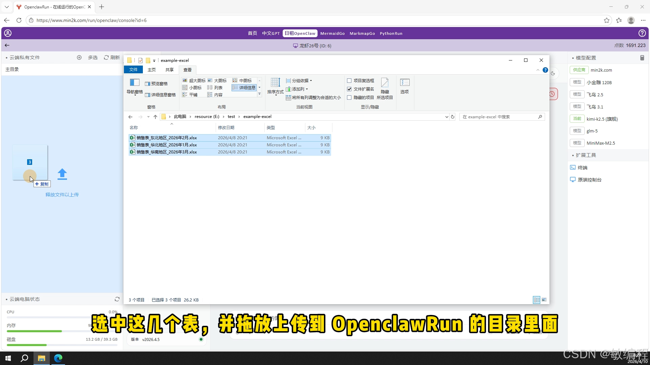Click the navigation pane icon
The image size is (650, 365).
[x=134, y=83]
